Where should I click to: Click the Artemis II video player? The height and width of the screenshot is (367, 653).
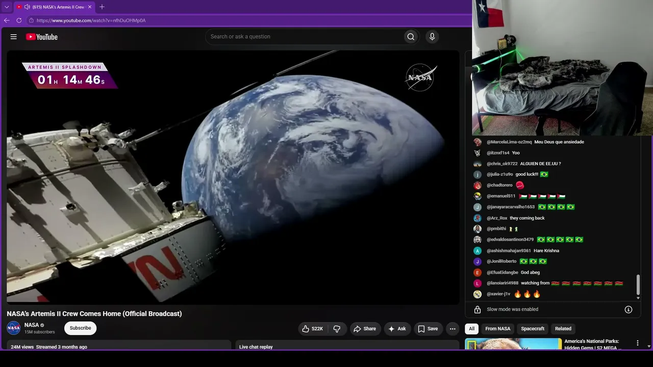tap(233, 177)
